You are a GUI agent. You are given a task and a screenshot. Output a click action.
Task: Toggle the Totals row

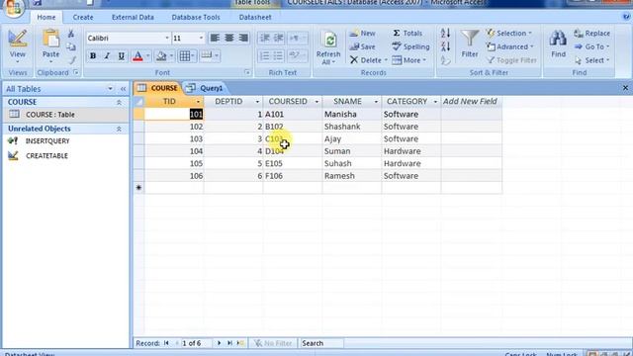coord(407,33)
